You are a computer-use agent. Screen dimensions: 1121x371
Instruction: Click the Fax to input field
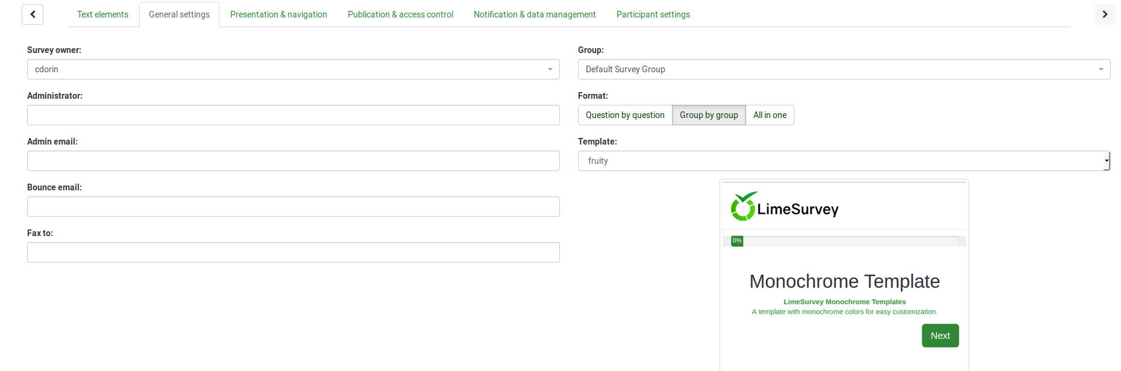(x=293, y=252)
